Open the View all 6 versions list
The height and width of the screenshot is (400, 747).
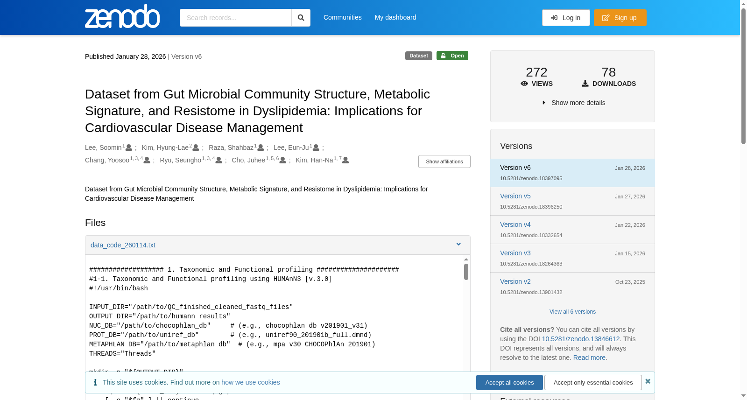(x=572, y=312)
